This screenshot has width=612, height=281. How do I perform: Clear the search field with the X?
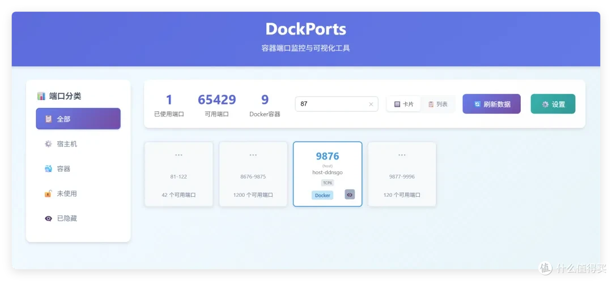(371, 104)
